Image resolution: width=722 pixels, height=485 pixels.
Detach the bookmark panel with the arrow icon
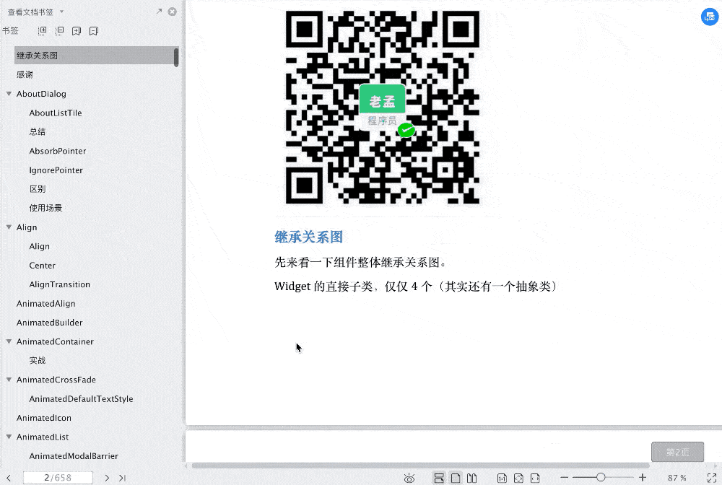160,12
